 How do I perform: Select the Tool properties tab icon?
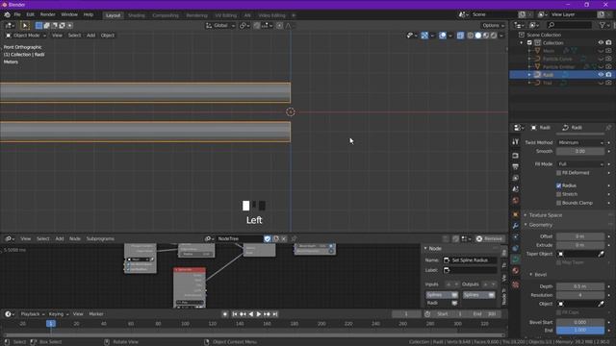pos(516,142)
